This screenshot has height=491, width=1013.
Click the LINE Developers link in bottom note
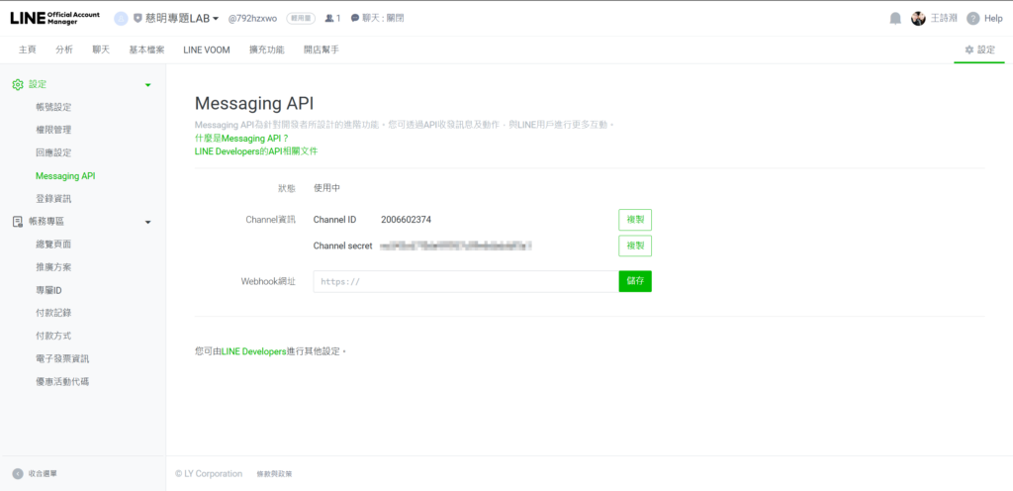(x=254, y=351)
